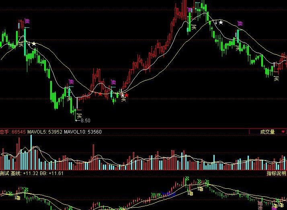Select the white star marker beside the top-left 买 label
The width and height of the screenshot is (287, 210).
point(34,43)
